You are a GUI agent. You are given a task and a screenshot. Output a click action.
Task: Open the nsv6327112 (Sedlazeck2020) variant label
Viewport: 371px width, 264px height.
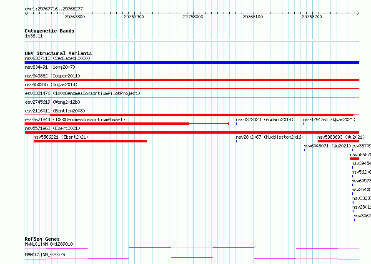58,58
